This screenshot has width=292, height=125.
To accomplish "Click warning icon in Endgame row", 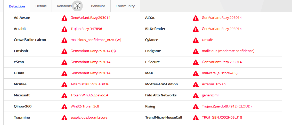I will tap(196, 51).
